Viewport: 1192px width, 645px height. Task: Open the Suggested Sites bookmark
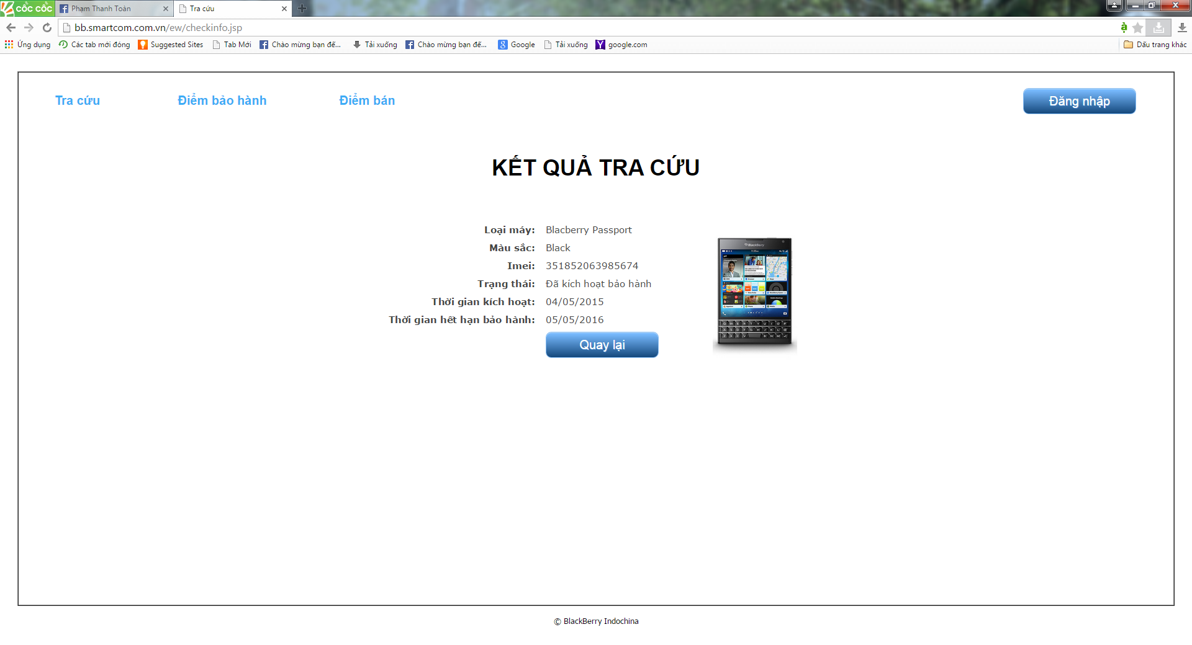point(171,45)
